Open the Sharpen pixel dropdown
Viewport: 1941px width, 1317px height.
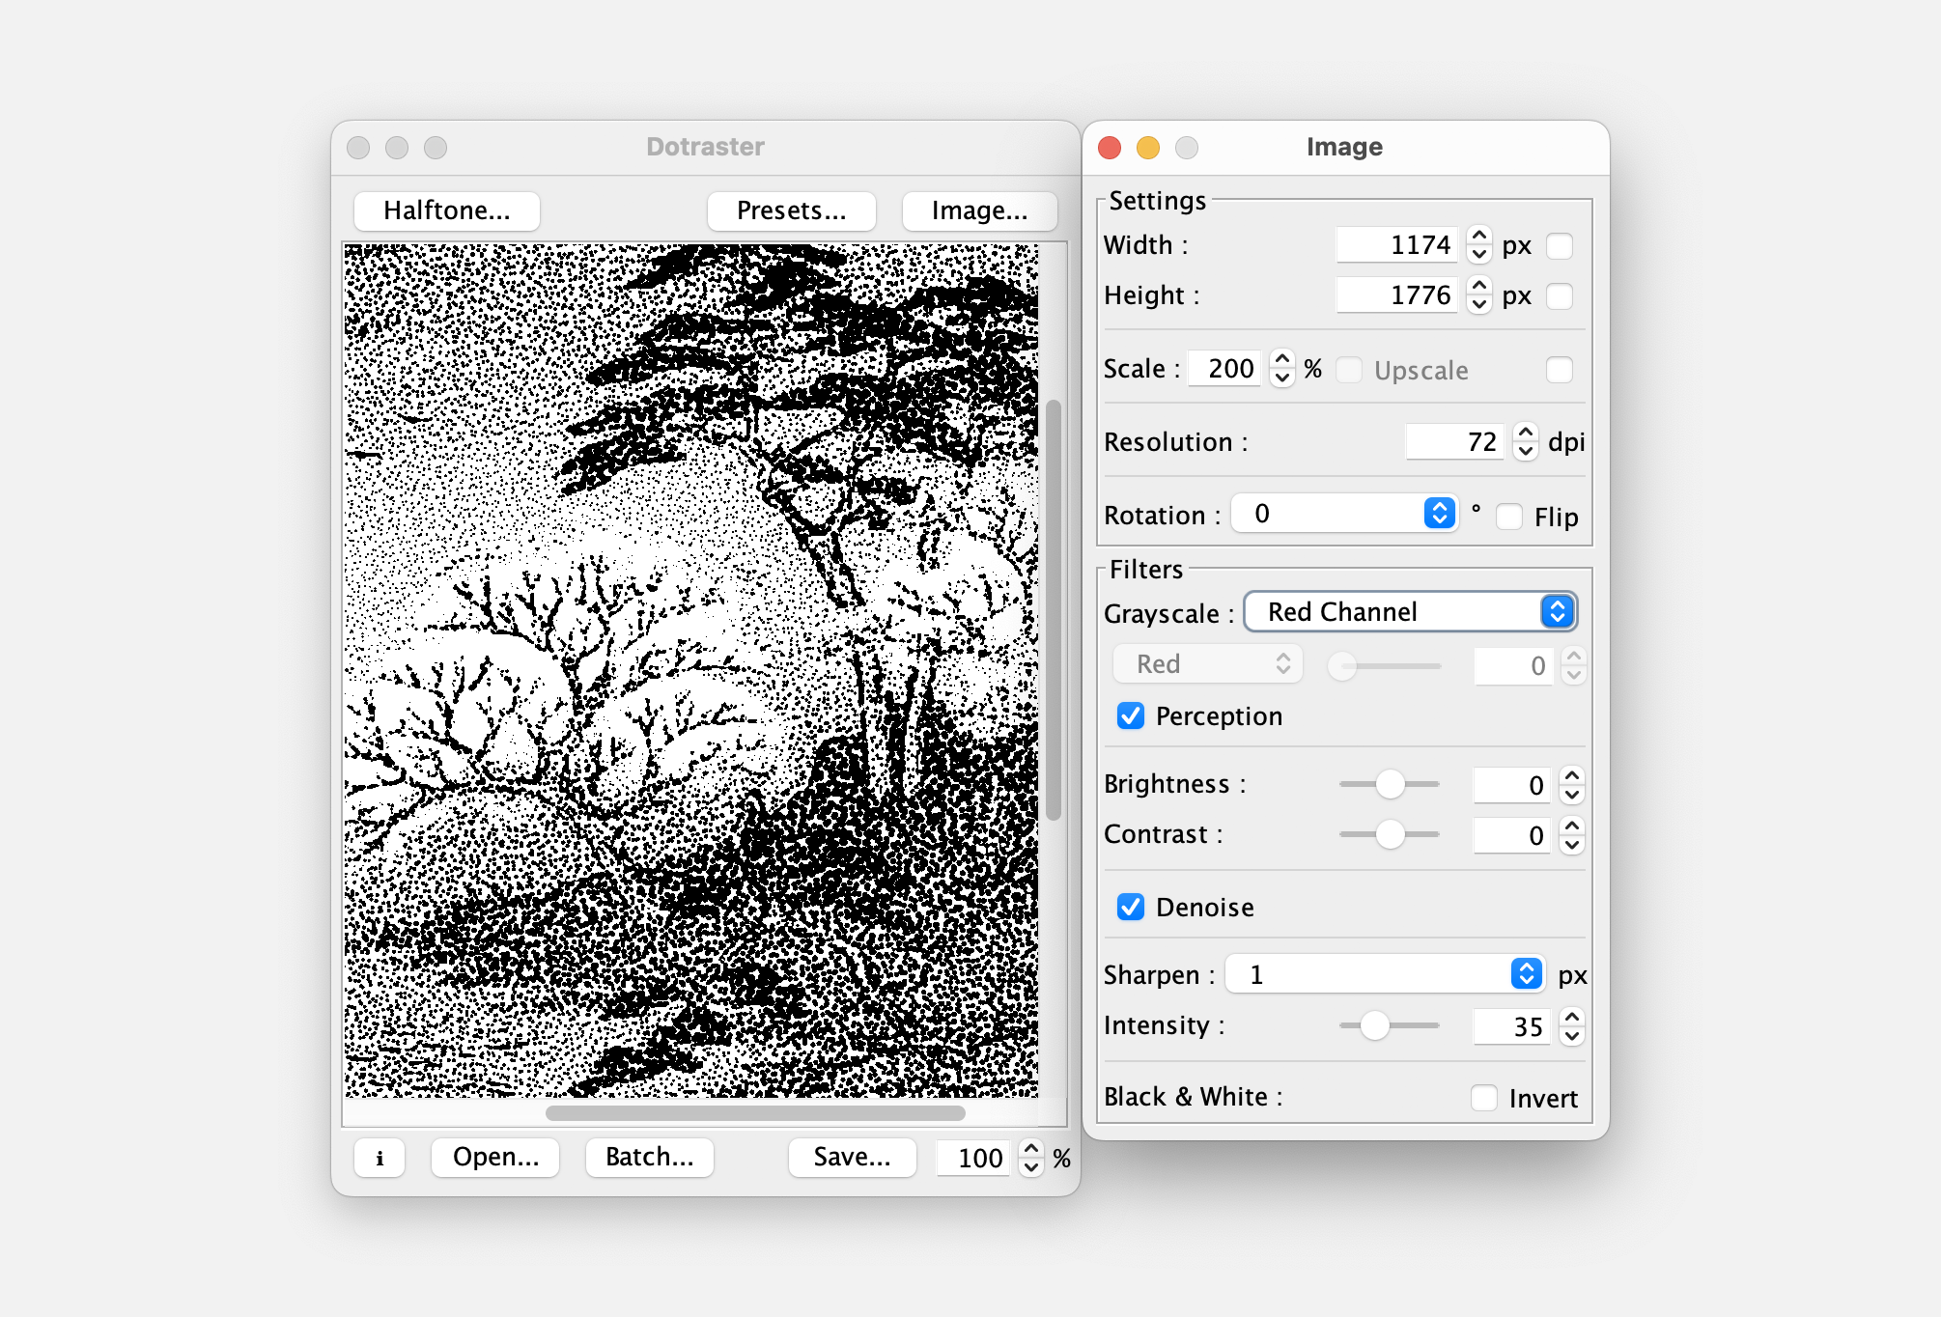click(x=1385, y=974)
